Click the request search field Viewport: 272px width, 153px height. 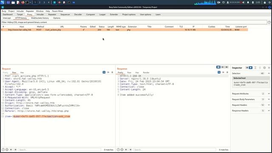[x=59, y=150]
